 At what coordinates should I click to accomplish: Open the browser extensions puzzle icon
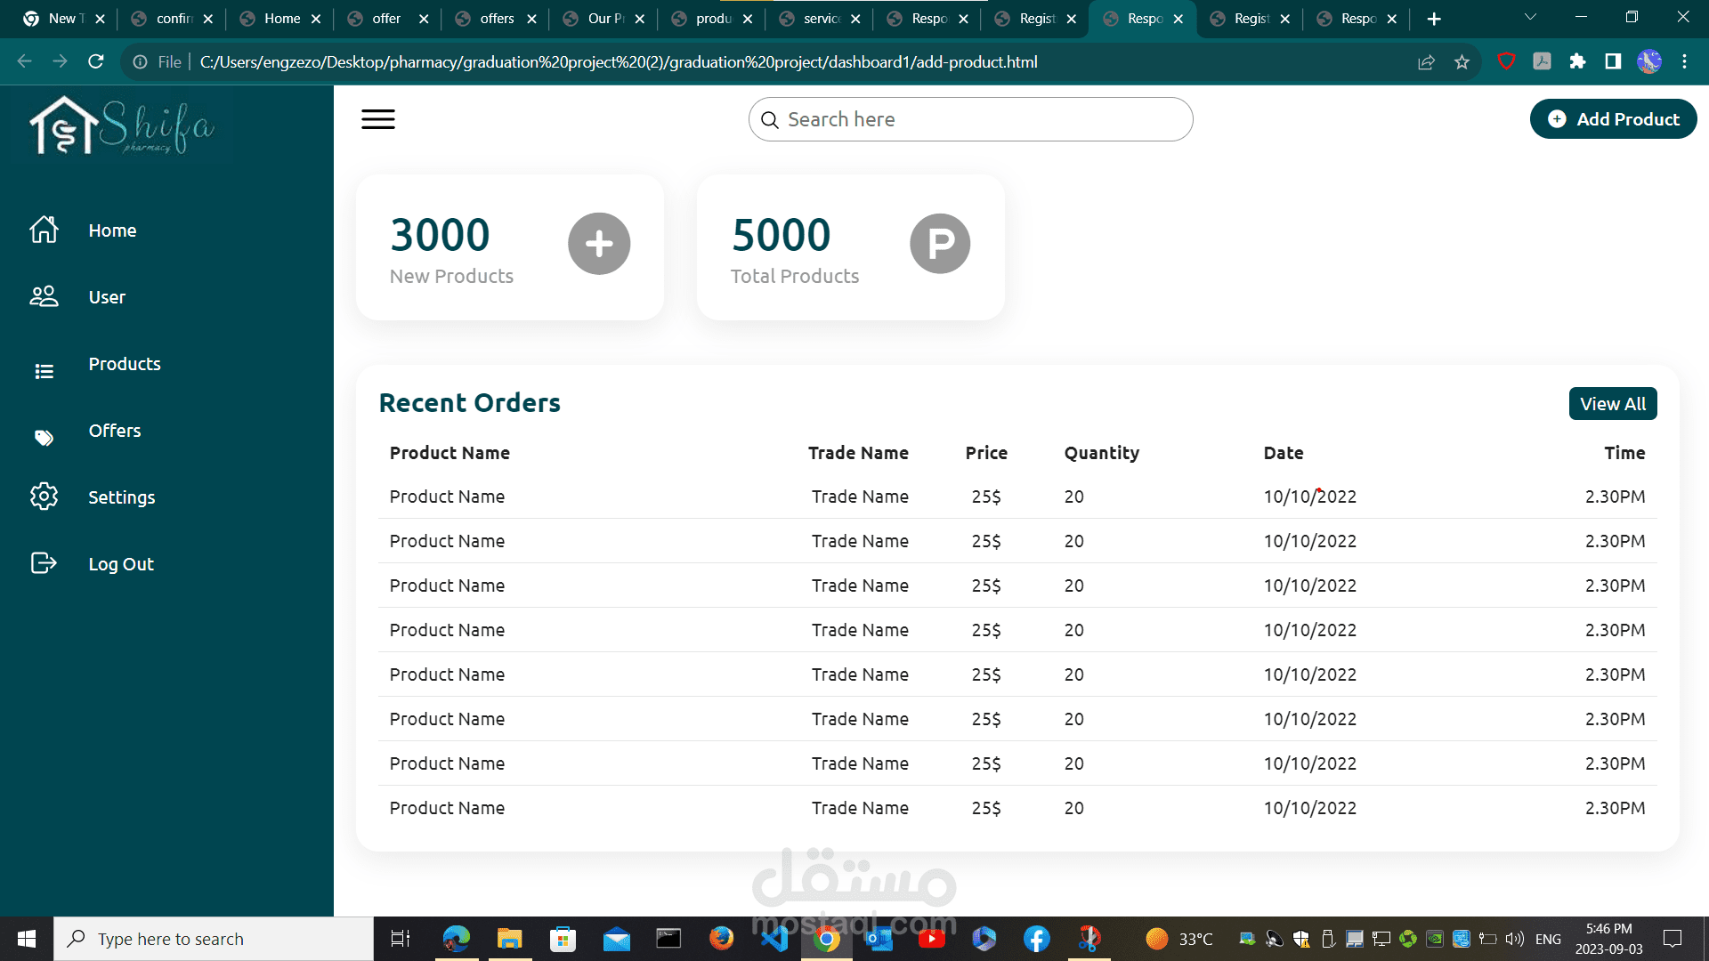pyautogui.click(x=1577, y=61)
